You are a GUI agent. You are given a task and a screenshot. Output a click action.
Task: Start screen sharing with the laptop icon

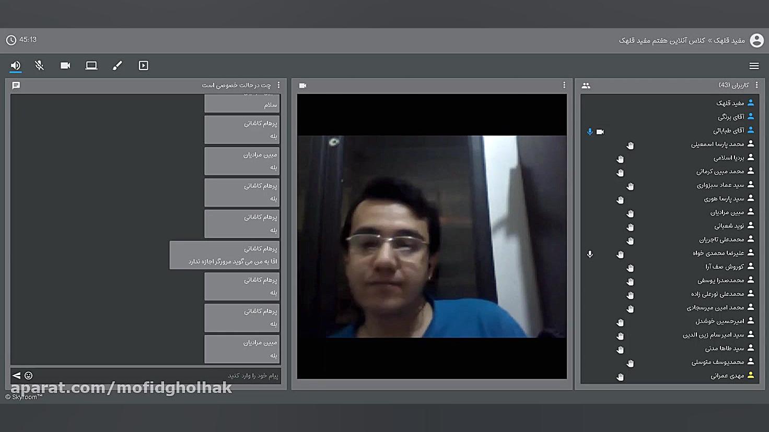pyautogui.click(x=91, y=66)
